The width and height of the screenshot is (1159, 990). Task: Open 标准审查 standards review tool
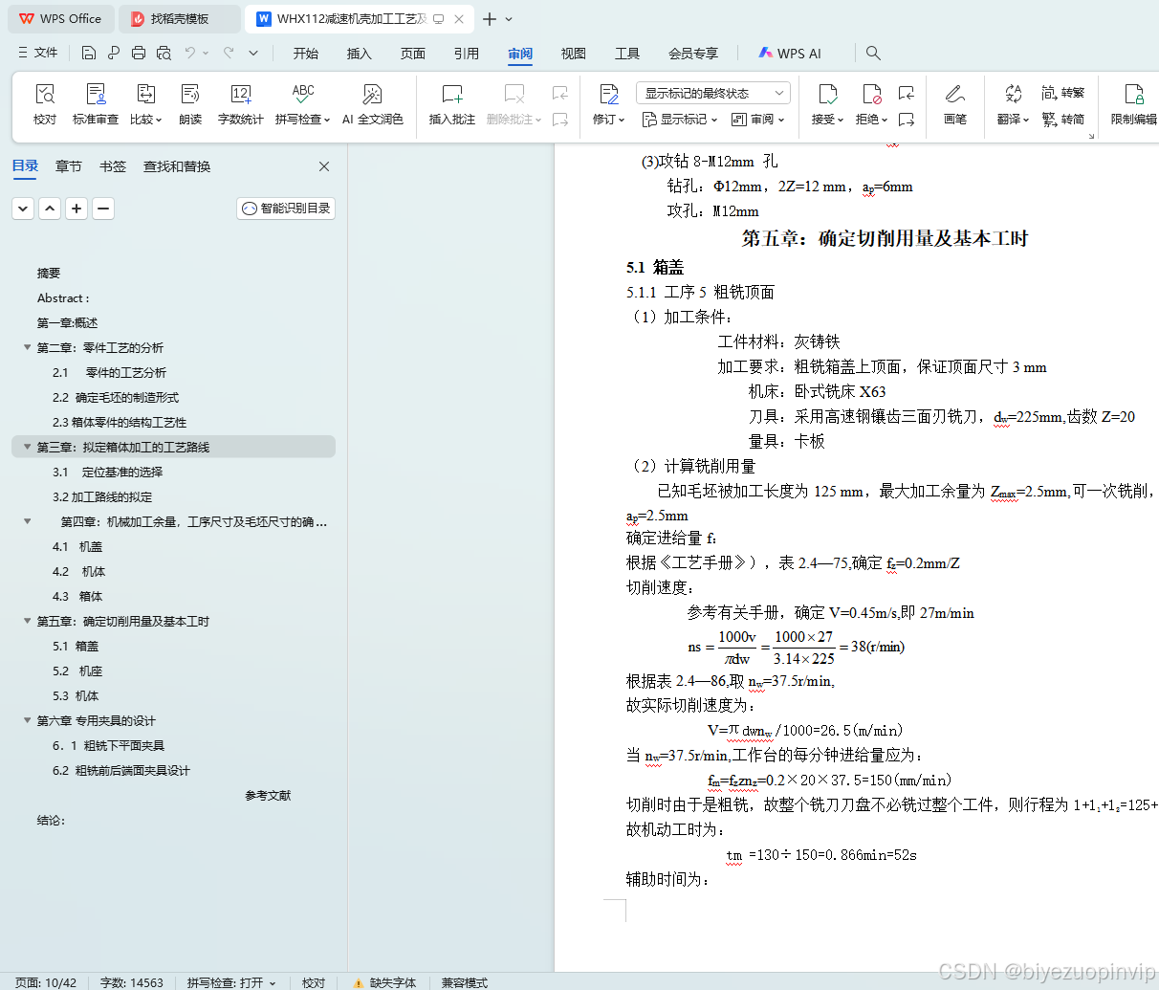pos(96,104)
